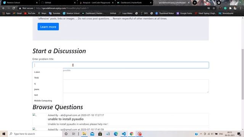Open File Explorer from the taskbar
This screenshot has width=244, height=137.
(84, 134)
